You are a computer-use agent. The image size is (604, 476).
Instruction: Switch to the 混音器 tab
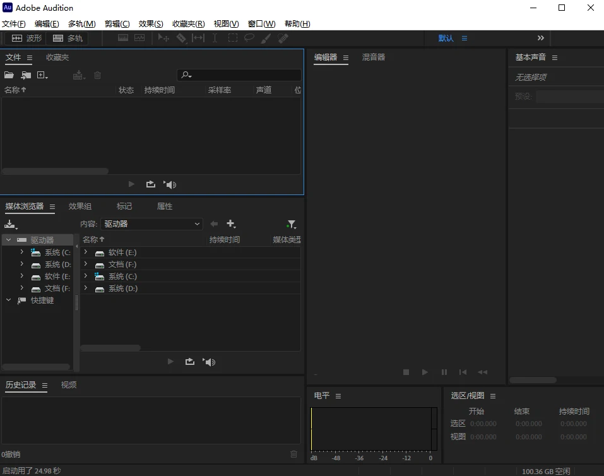(x=373, y=57)
